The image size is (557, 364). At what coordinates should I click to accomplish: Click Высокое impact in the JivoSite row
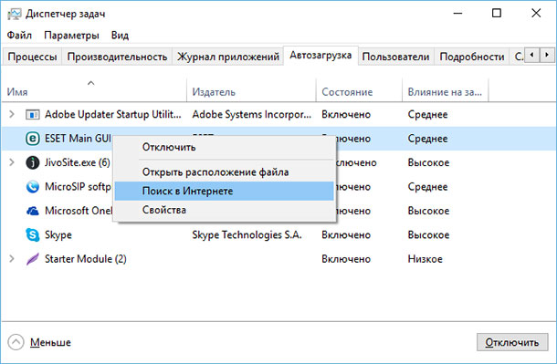428,162
